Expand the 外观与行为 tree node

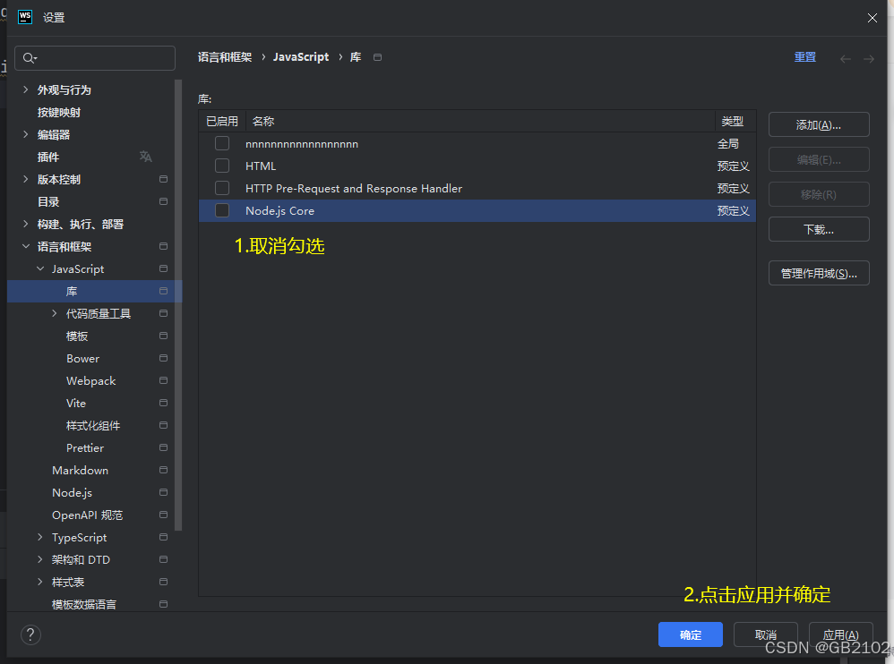[x=26, y=89]
